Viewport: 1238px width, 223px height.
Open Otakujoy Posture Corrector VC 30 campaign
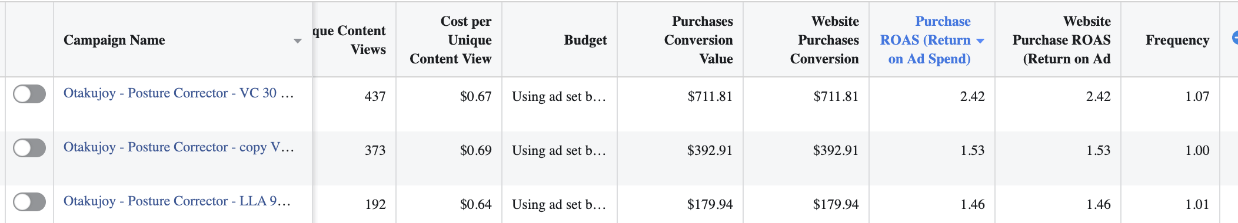178,93
